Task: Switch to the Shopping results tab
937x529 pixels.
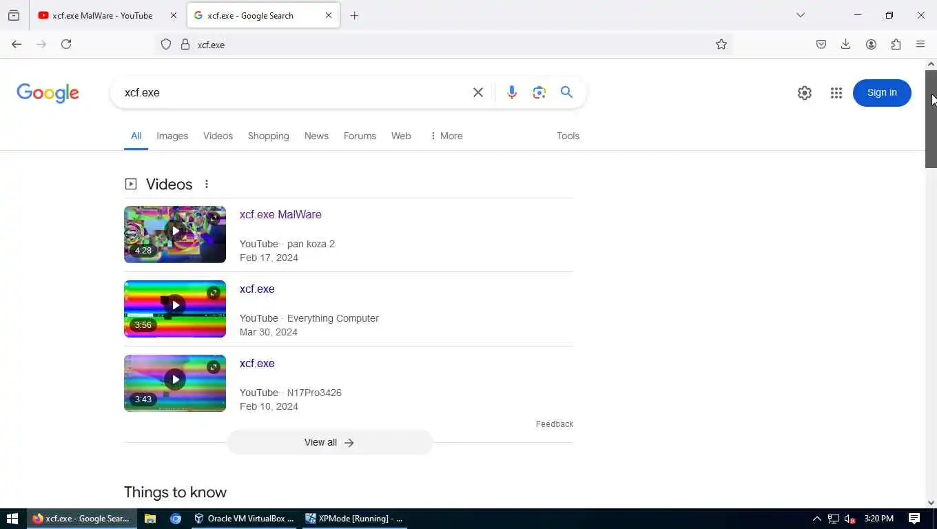Action: (x=269, y=136)
